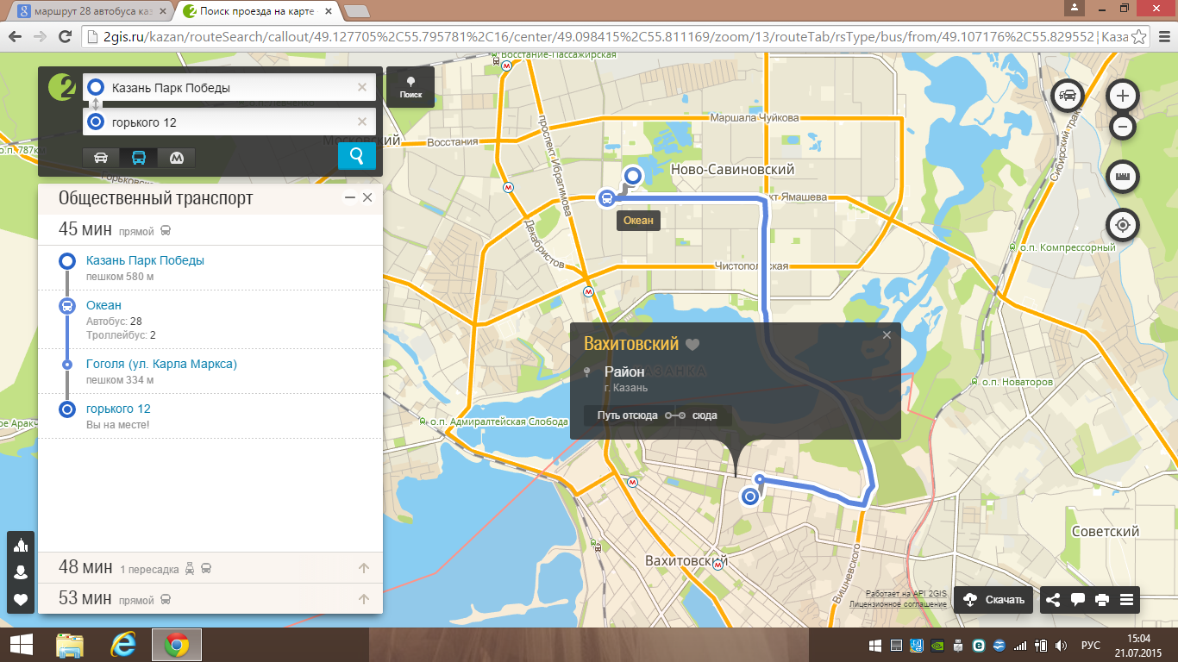This screenshot has width=1178, height=662.
Task: Click the green 2GIS logo
Action: [x=61, y=87]
